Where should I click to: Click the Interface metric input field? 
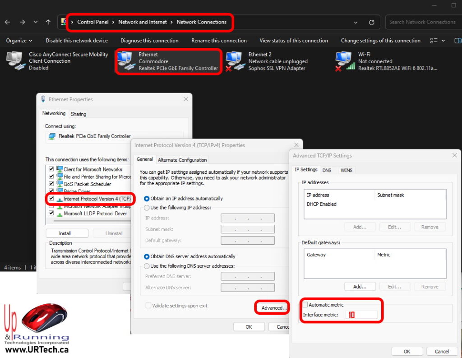click(363, 315)
